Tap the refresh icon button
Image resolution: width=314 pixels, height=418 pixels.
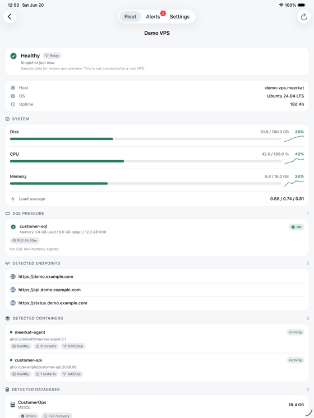pos(304,17)
